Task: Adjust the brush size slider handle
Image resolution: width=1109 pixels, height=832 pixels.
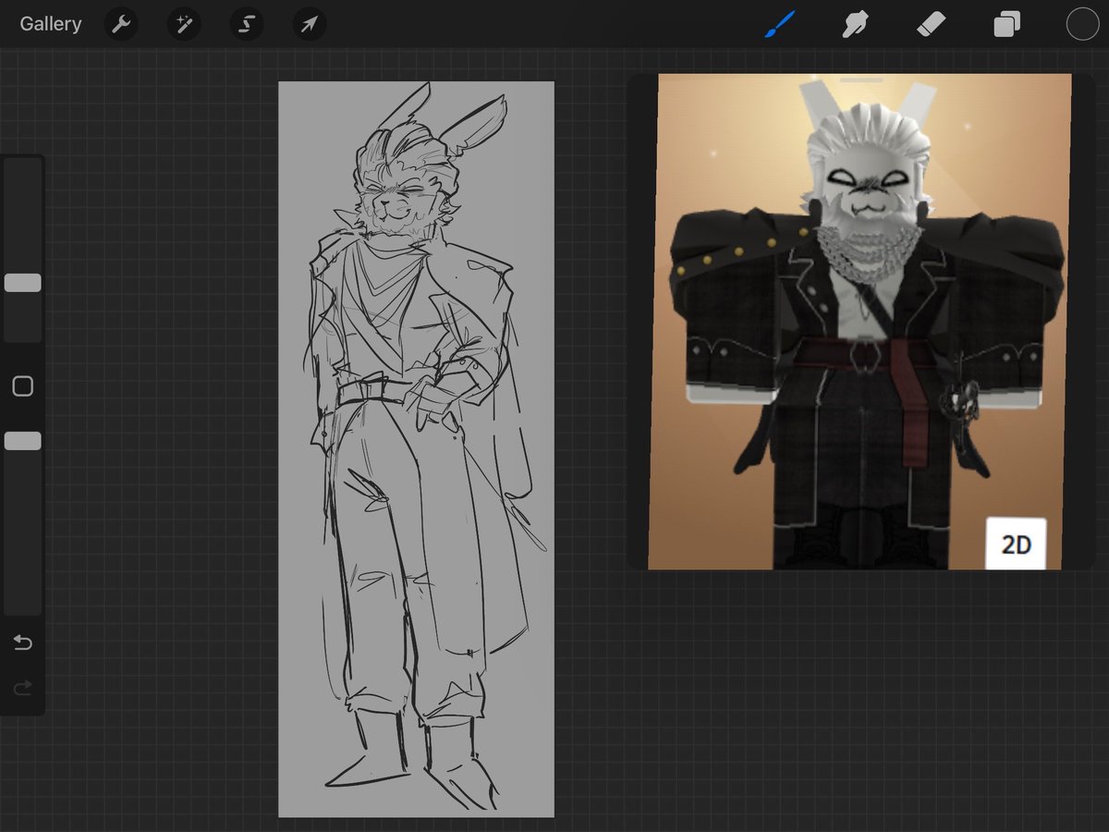Action: (23, 283)
